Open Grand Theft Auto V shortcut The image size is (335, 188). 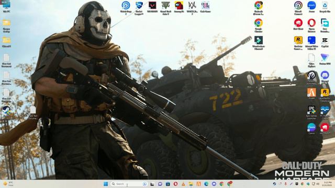tap(165, 8)
